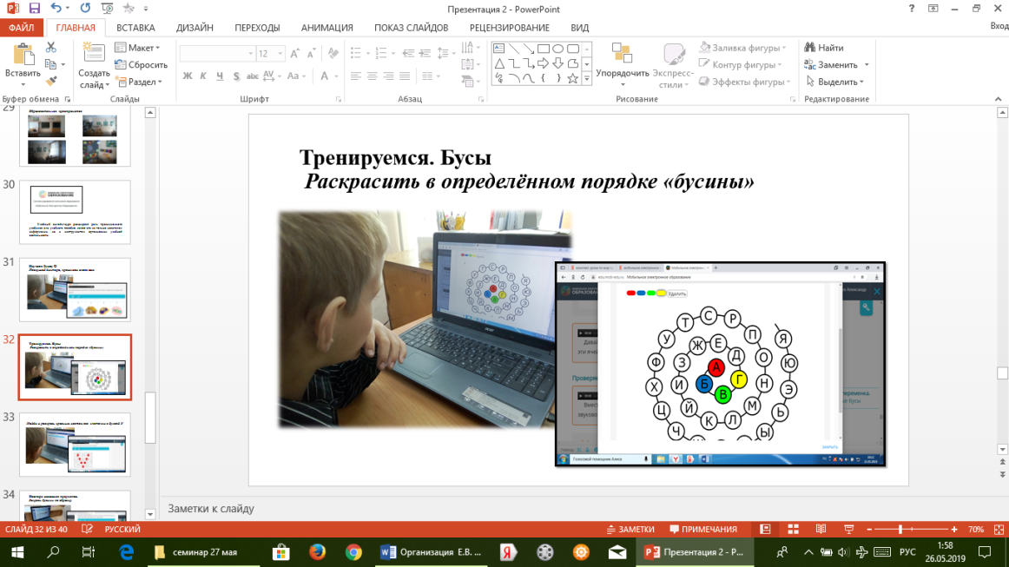Toggle the Примечания comments pane
This screenshot has height=567, width=1009.
coord(703,529)
